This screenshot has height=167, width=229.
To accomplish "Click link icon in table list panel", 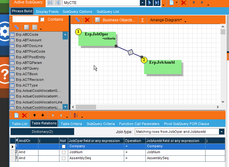I will tap(17, 27).
